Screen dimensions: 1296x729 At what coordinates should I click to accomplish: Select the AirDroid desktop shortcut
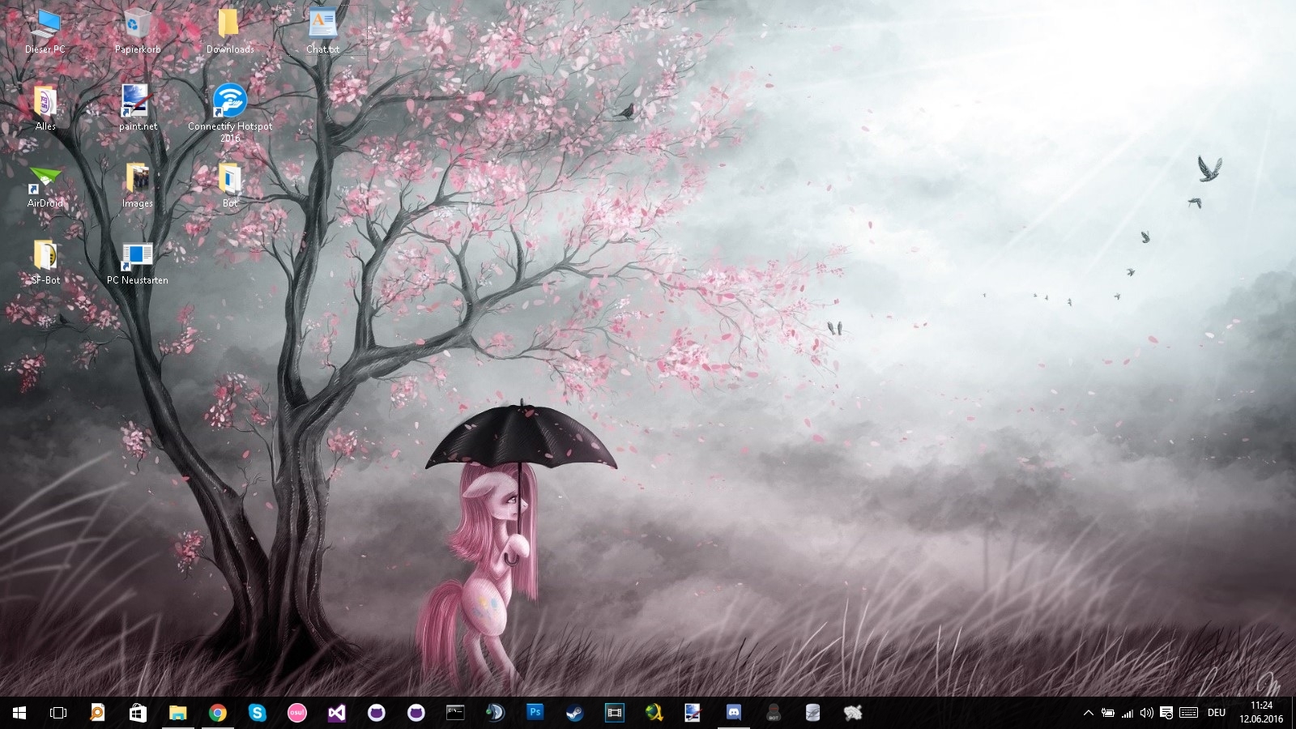(x=45, y=185)
